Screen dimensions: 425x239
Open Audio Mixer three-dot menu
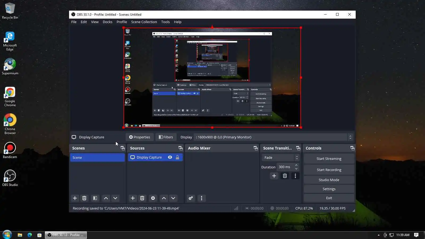(x=202, y=198)
